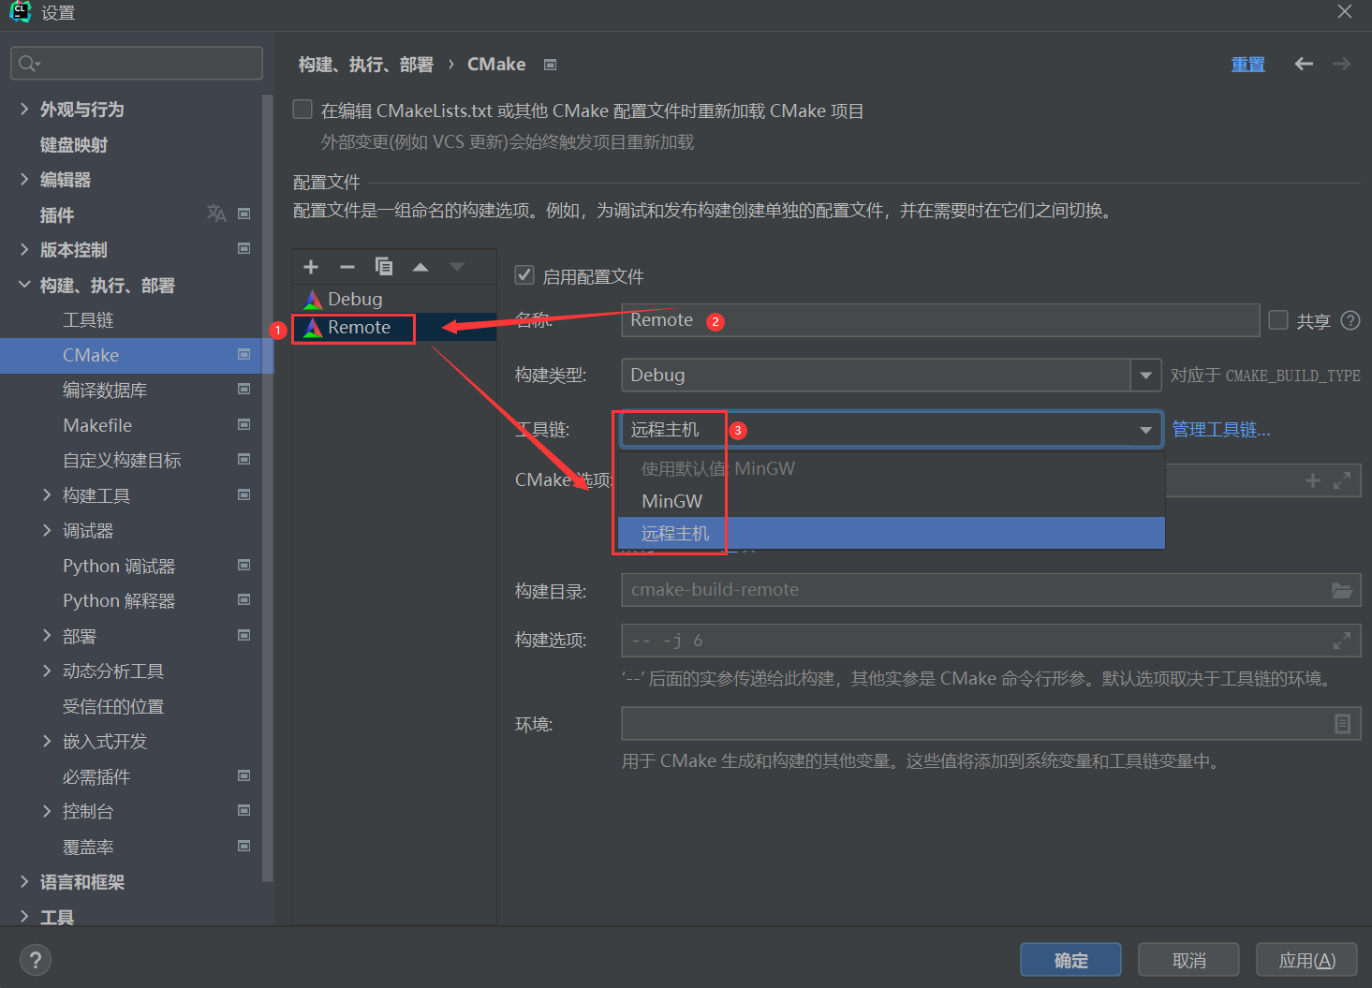Toggle reload CMake project on file edit
This screenshot has width=1372, height=988.
point(302,110)
